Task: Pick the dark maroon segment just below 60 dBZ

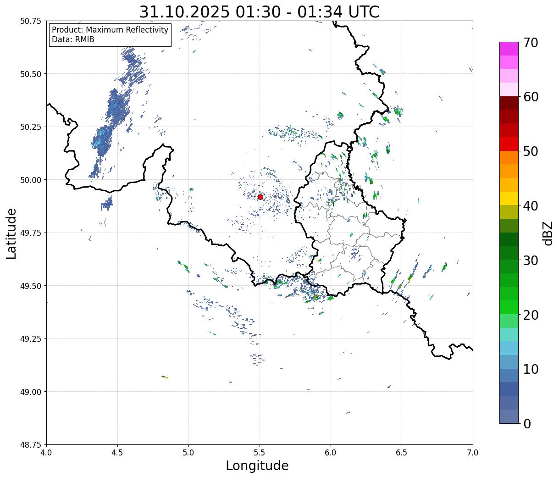Action: pyautogui.click(x=509, y=103)
